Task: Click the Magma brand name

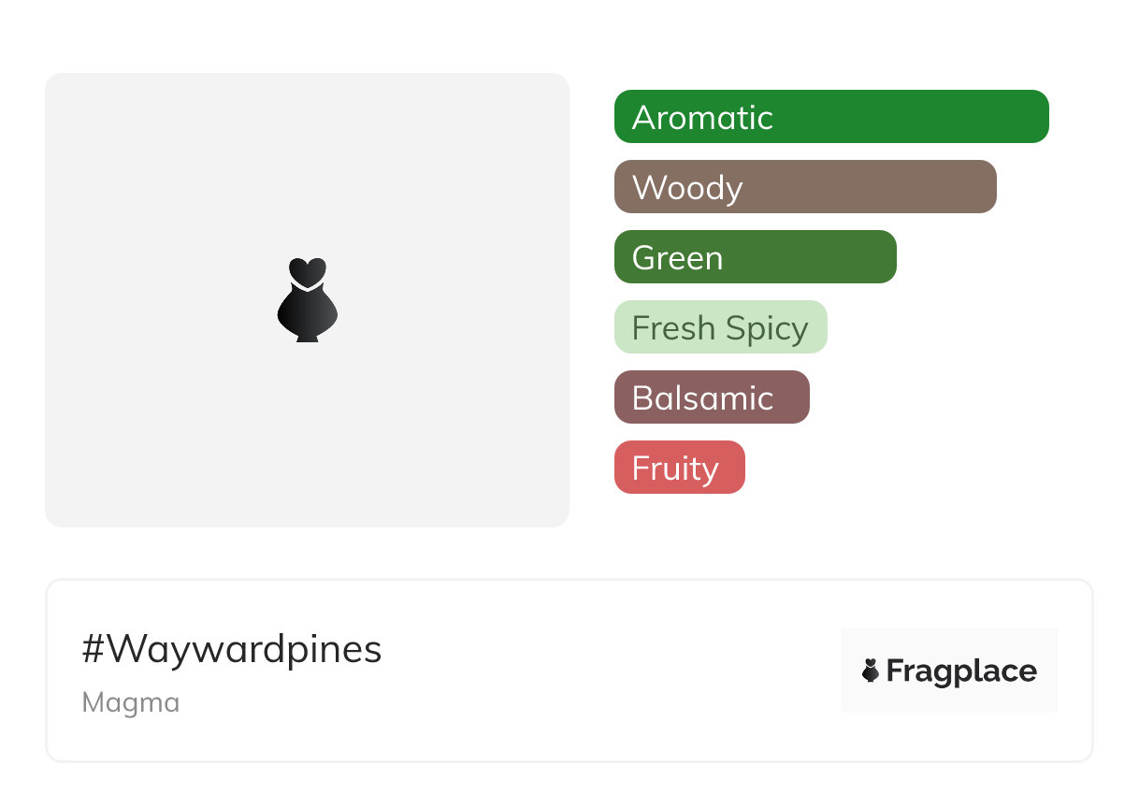Action: [131, 702]
